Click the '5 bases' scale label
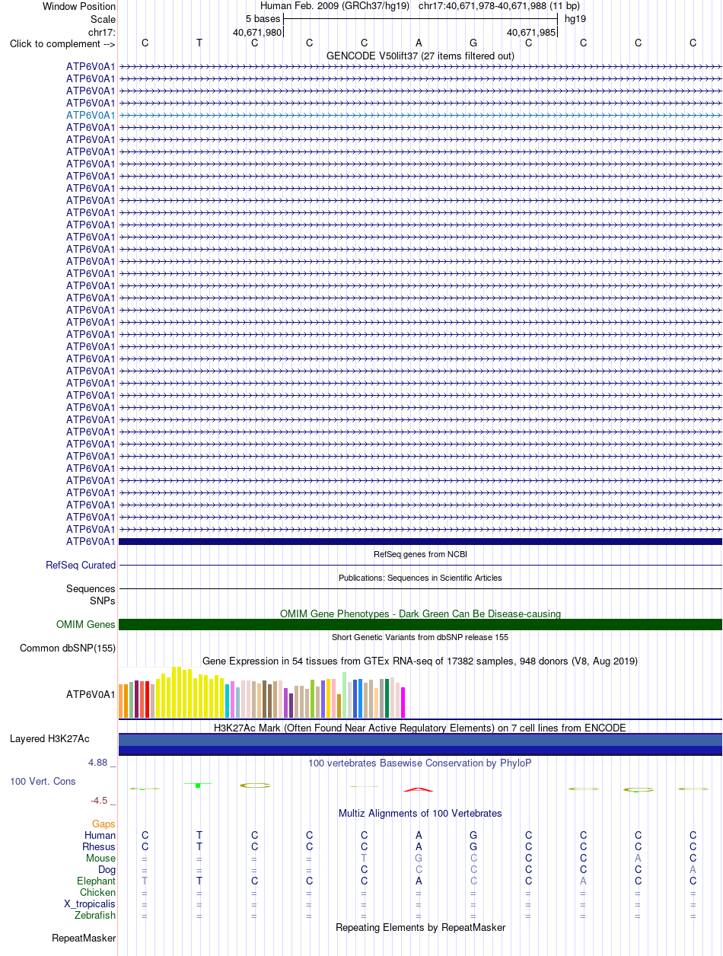Viewport: 723px width, 956px height. pyautogui.click(x=263, y=18)
